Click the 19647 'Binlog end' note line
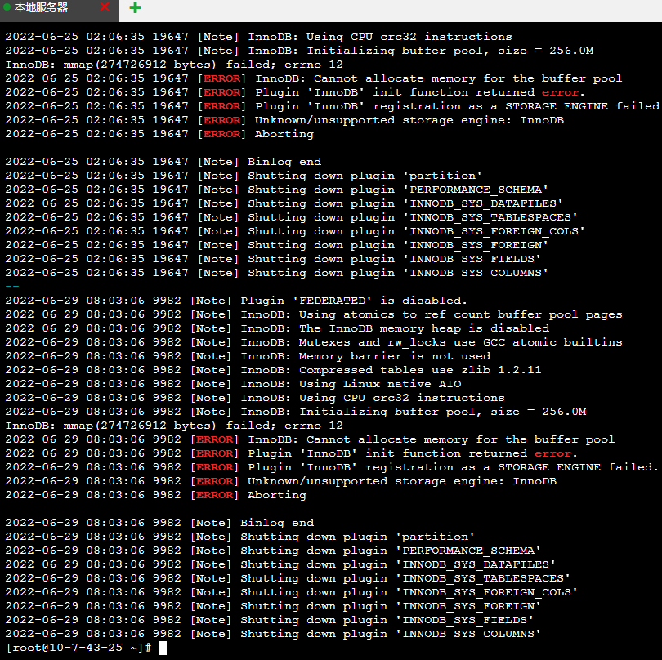Image resolution: width=662 pixels, height=660 pixels. tap(163, 162)
